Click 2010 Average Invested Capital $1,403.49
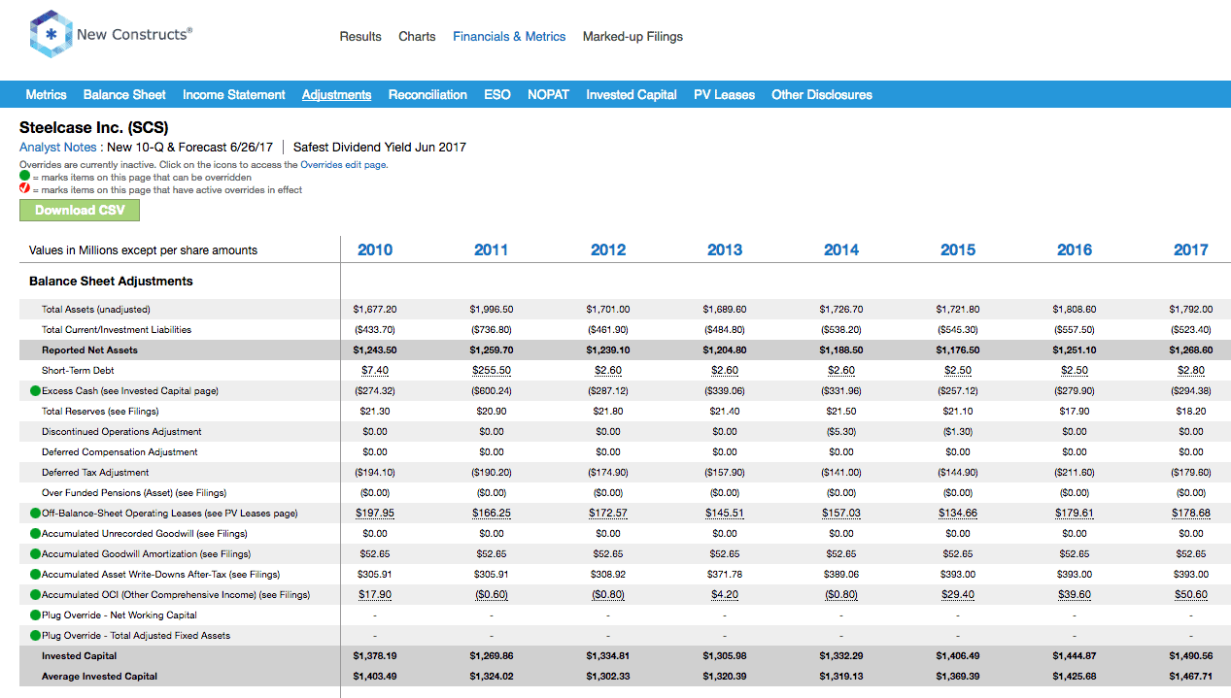The height and width of the screenshot is (698, 1231). tap(375, 677)
